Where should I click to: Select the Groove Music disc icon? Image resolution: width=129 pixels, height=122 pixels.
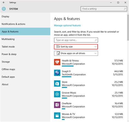(x=57, y=94)
